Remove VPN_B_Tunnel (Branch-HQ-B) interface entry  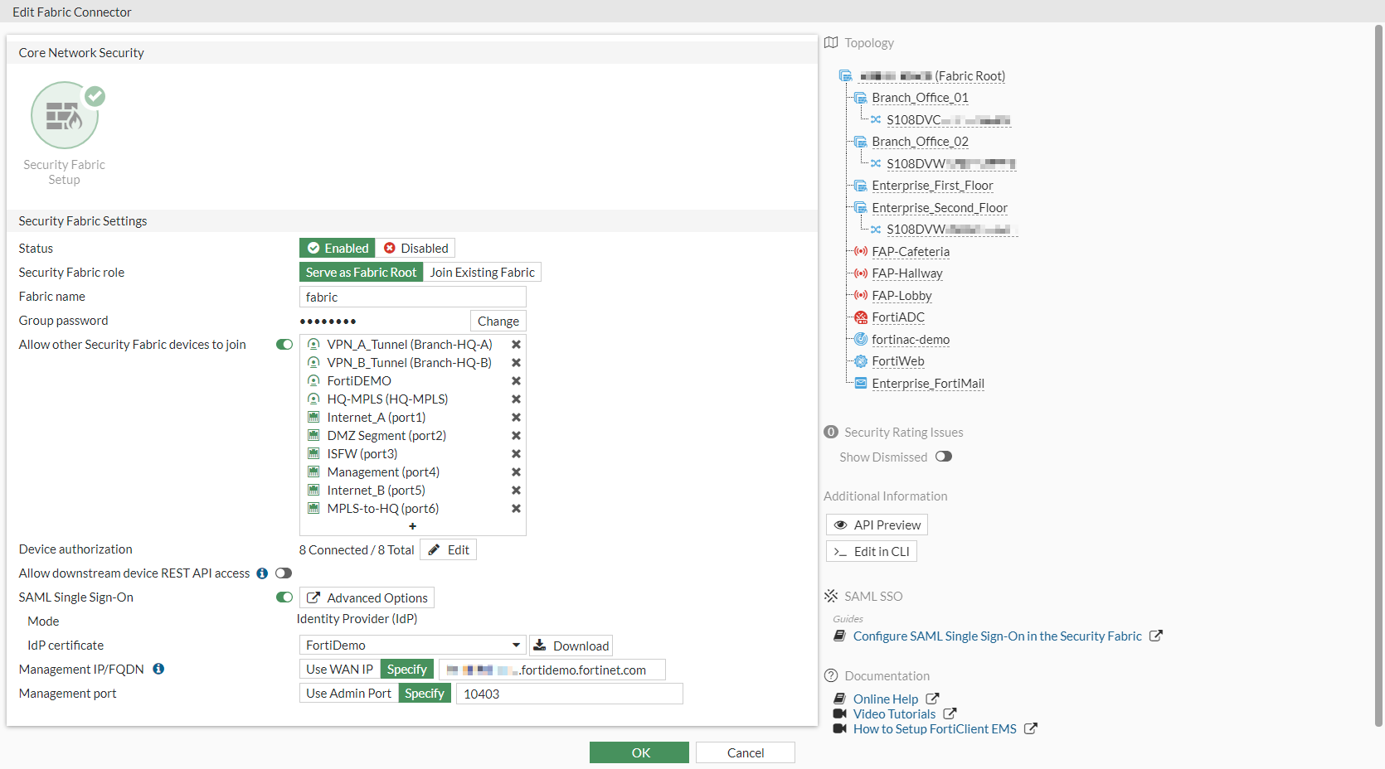516,363
